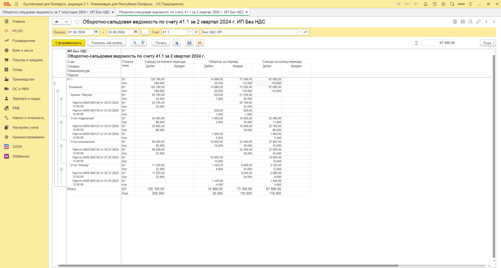Open service settings lines icon next to admin
This screenshot has width=501, height=268.
click(x=470, y=4)
